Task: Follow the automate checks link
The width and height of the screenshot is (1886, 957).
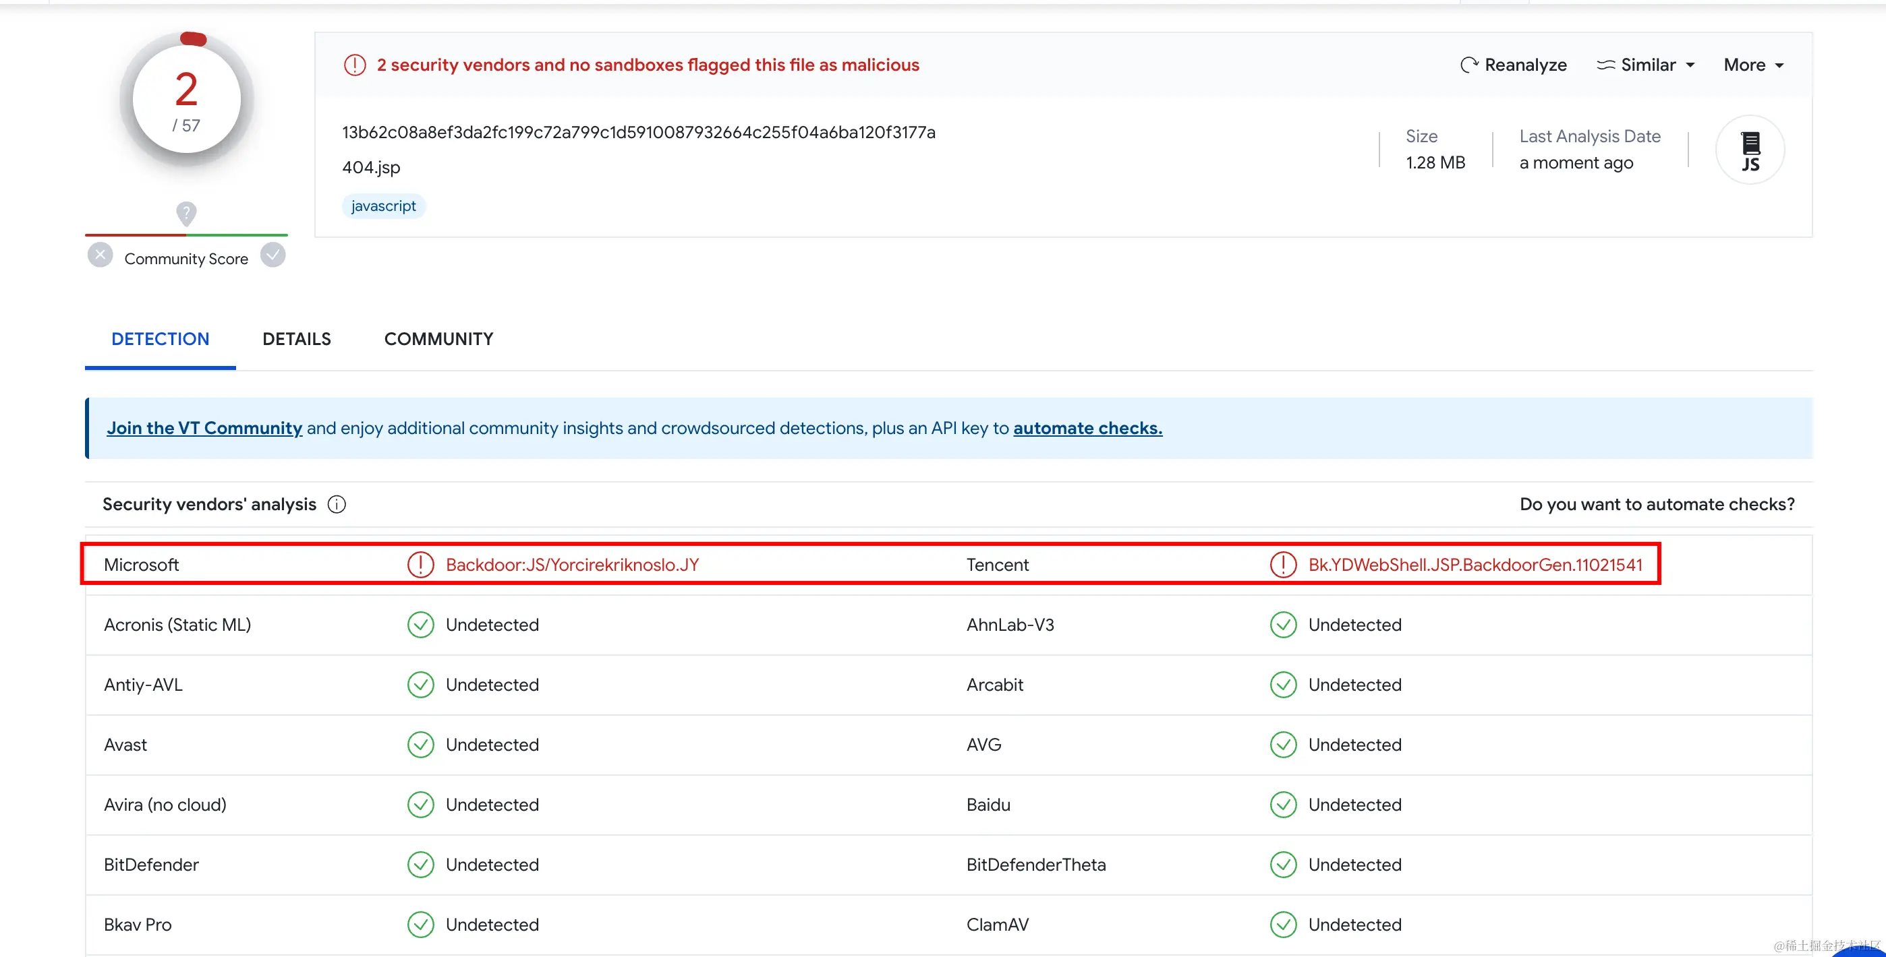Action: click(x=1087, y=428)
